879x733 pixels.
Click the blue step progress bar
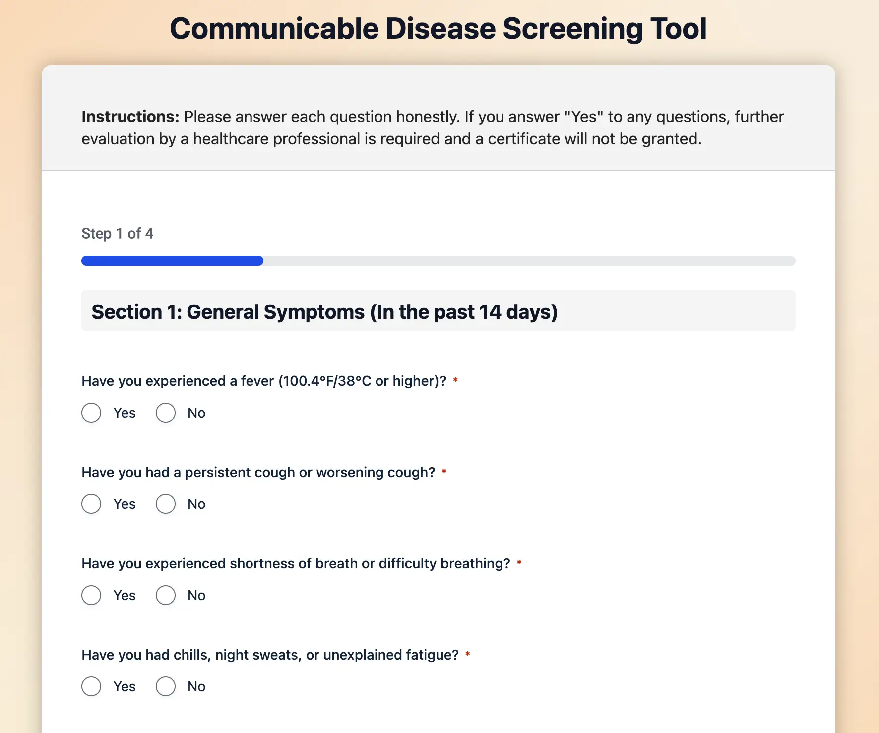pyautogui.click(x=172, y=261)
